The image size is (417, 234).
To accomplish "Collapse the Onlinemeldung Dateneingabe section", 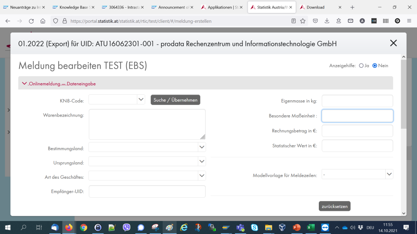I will point(24,83).
